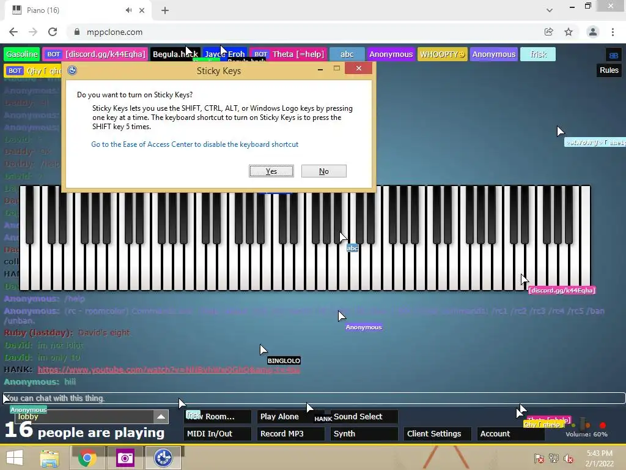Click 16 people are playing text
626x470 pixels.
click(84, 431)
